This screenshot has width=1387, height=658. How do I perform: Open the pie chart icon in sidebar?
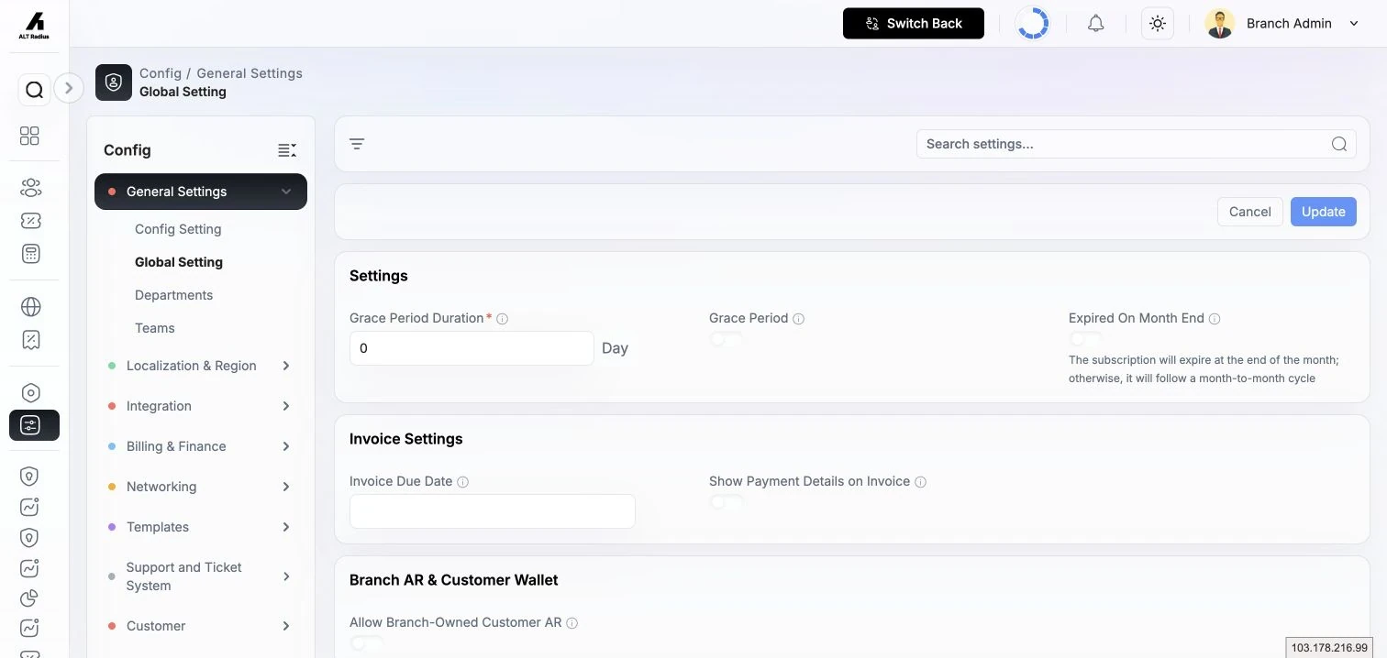(x=30, y=598)
